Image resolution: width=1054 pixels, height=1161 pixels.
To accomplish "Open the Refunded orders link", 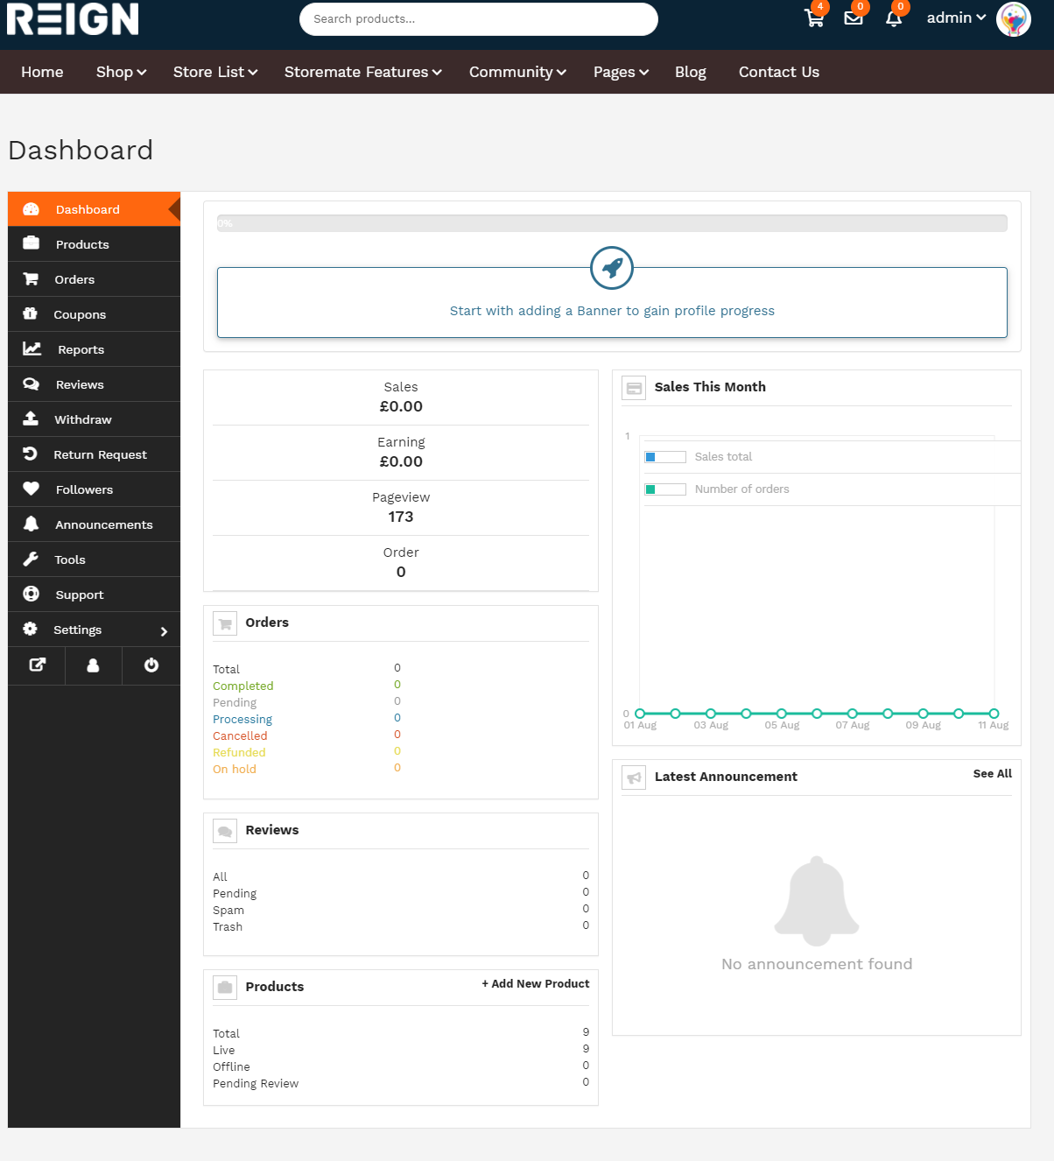I will 239,753.
